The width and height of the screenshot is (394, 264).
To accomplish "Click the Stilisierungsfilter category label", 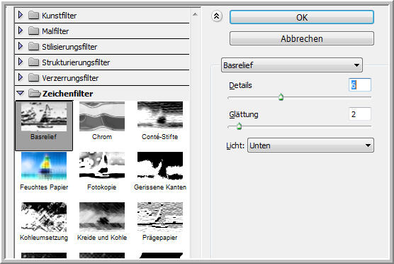I will (69, 47).
